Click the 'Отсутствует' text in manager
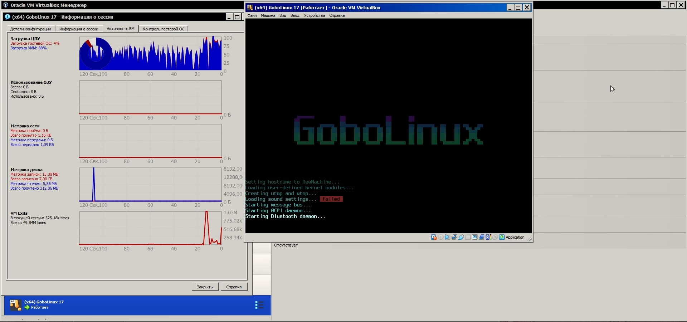This screenshot has height=322, width=687. 286,245
